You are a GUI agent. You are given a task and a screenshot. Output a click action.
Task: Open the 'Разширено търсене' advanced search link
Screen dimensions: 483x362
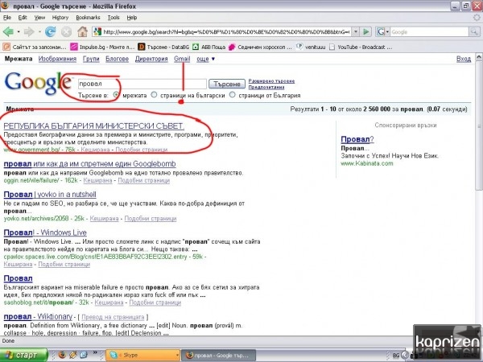tap(271, 81)
